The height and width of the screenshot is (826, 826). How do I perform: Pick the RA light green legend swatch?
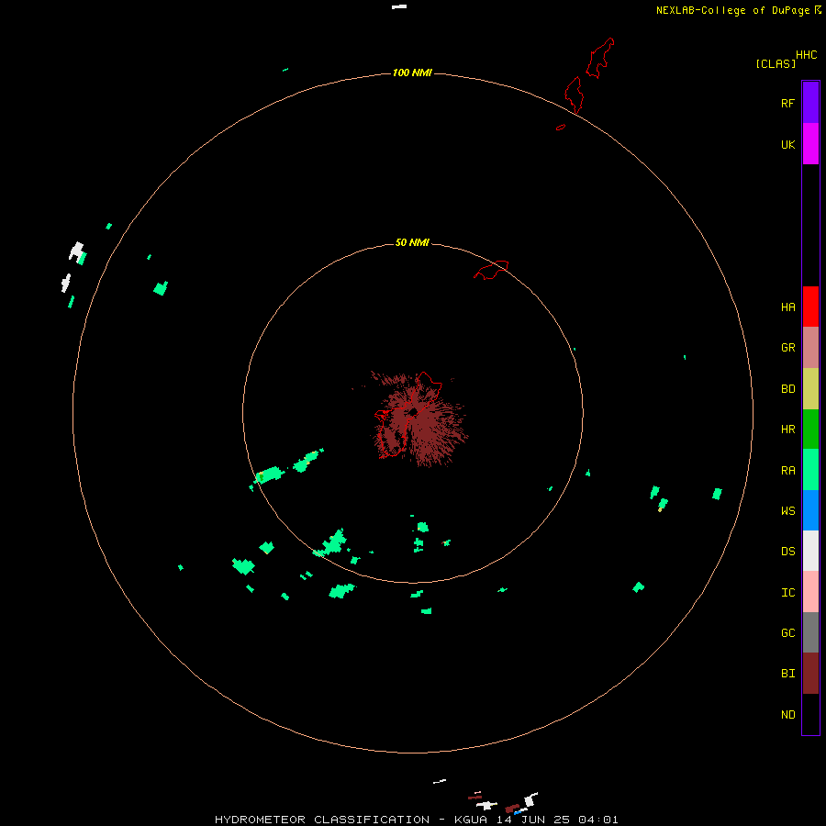810,470
